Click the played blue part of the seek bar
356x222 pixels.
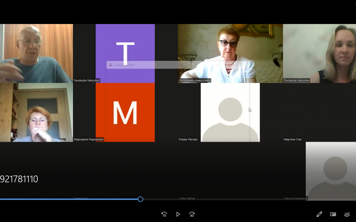[x=69, y=199]
